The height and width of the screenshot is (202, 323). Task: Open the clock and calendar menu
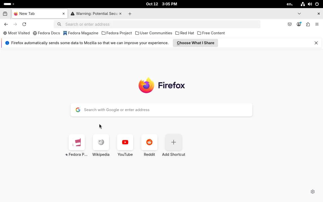click(161, 4)
